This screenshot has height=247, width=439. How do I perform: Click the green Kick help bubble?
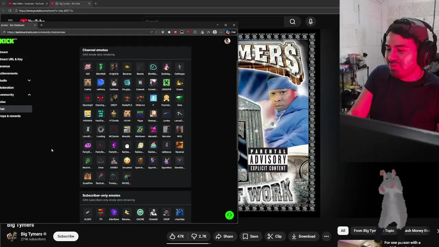[229, 215]
